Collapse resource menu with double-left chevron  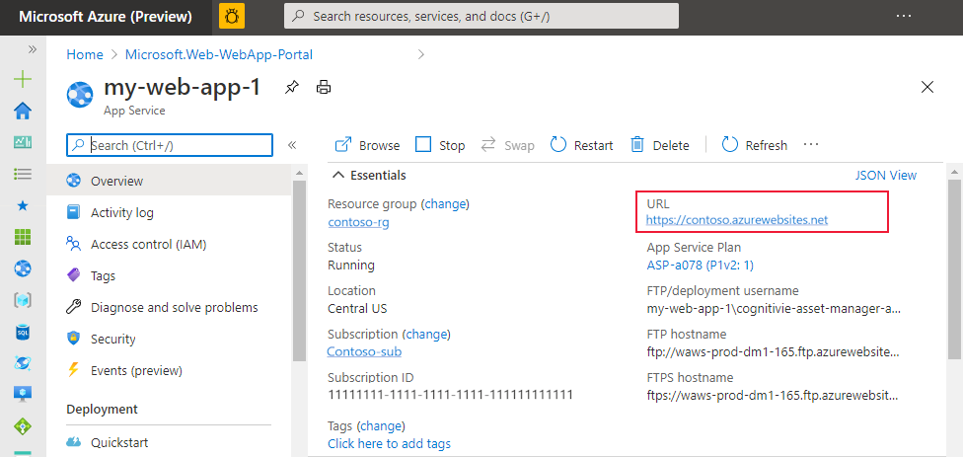[x=292, y=145]
